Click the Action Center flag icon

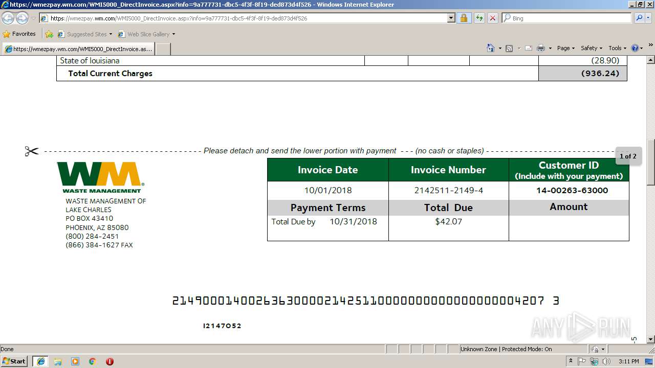pyautogui.click(x=582, y=361)
